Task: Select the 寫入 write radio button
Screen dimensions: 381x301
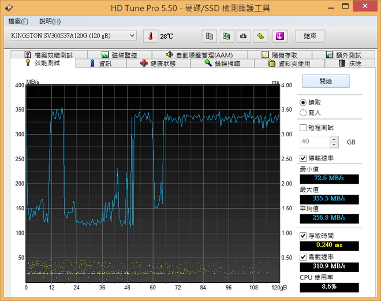Action: (x=303, y=113)
